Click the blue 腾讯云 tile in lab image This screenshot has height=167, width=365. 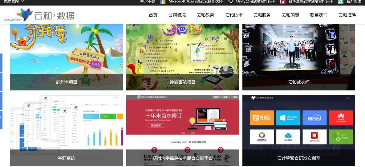[314, 118]
